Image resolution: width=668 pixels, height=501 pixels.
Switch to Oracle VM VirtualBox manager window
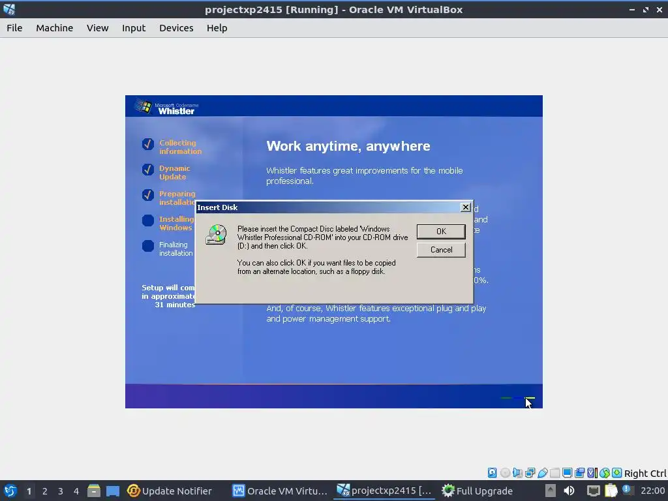coord(280,491)
